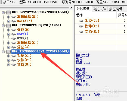Image resolution: width=127 pixels, height=101 pixels.
Task: Select DATA(D:) partition in the tree
Action: click(x=24, y=21)
